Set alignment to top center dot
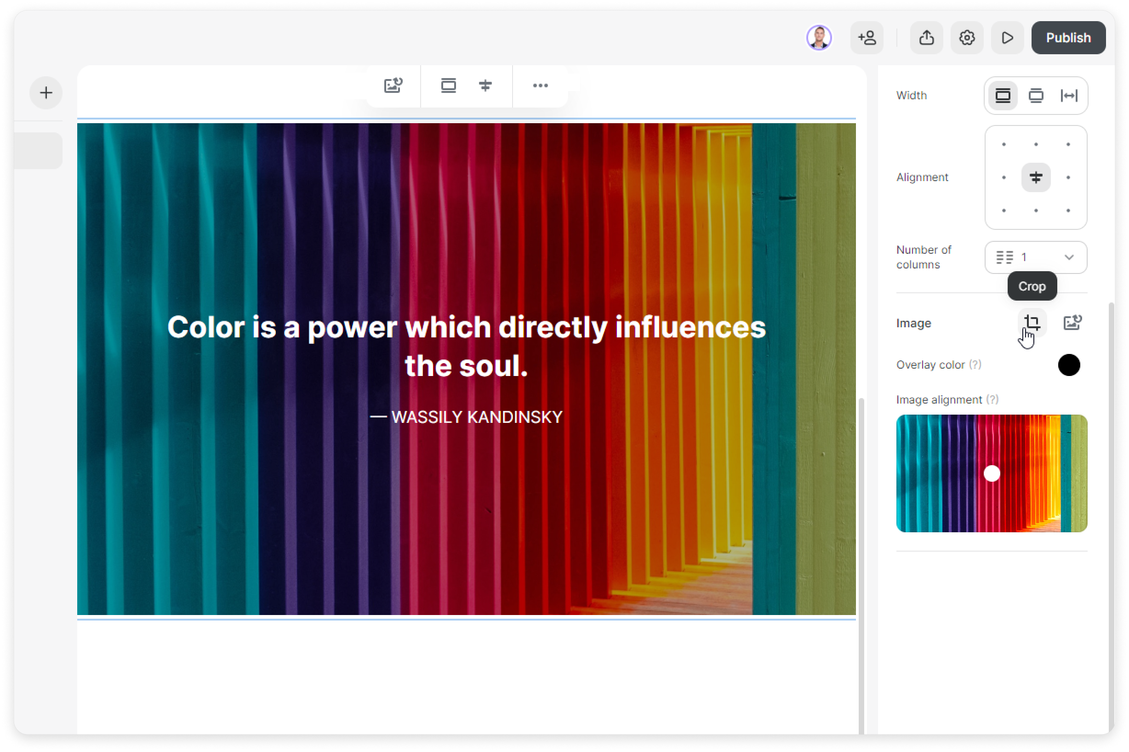This screenshot has width=1129, height=752. click(x=1035, y=144)
